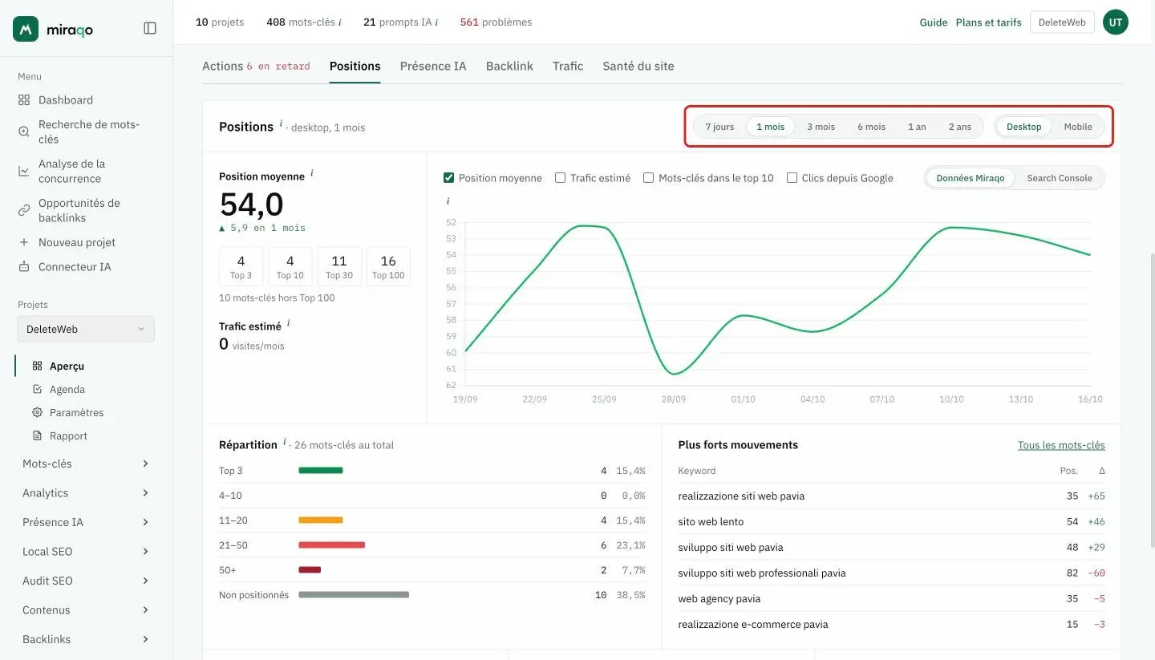This screenshot has height=660, width=1155.
Task: Switch data source to Search Console
Action: pos(1060,178)
